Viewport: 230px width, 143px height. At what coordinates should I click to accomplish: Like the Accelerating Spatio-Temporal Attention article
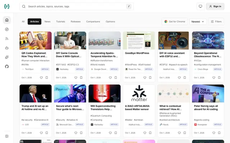pos(110,78)
